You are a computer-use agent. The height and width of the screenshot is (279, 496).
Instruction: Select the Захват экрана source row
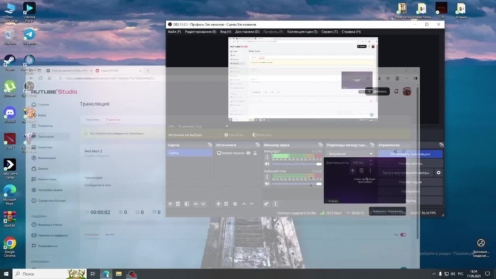coord(237,153)
